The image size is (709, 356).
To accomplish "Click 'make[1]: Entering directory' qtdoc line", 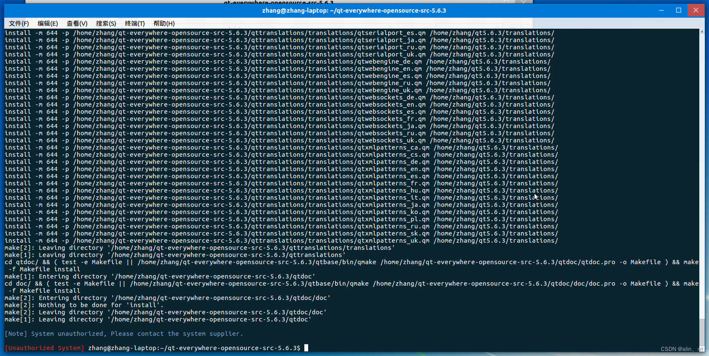I will [x=160, y=276].
